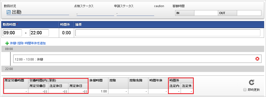Click the 法定内 sub-header
The height and width of the screenshot is (97, 266).
(x=174, y=86)
